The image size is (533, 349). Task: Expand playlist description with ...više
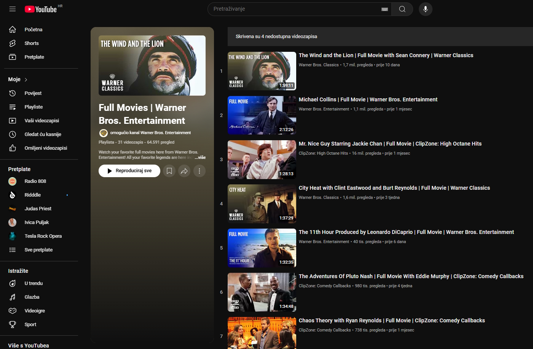[x=200, y=157]
